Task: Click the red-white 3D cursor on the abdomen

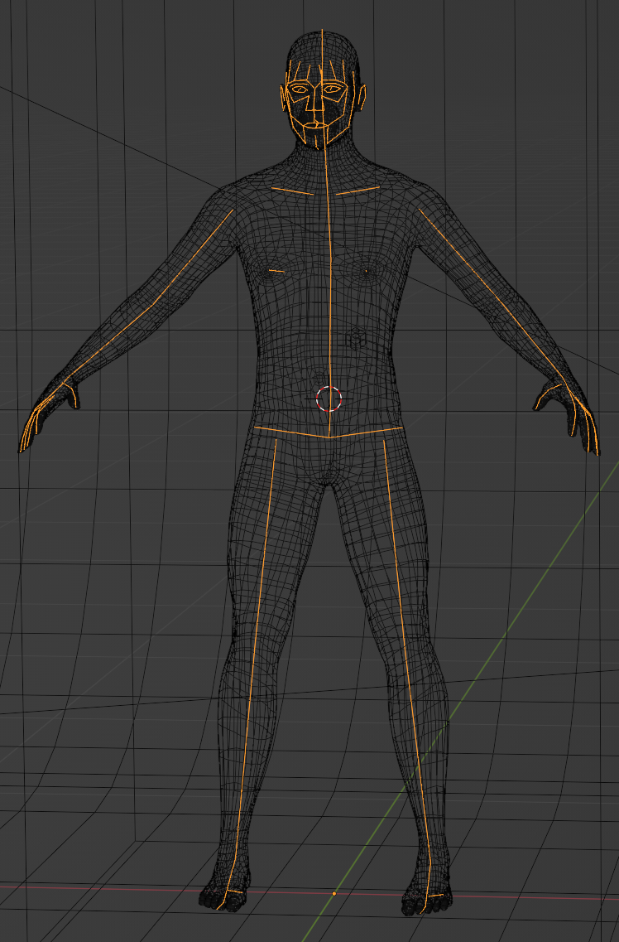Action: (x=329, y=399)
